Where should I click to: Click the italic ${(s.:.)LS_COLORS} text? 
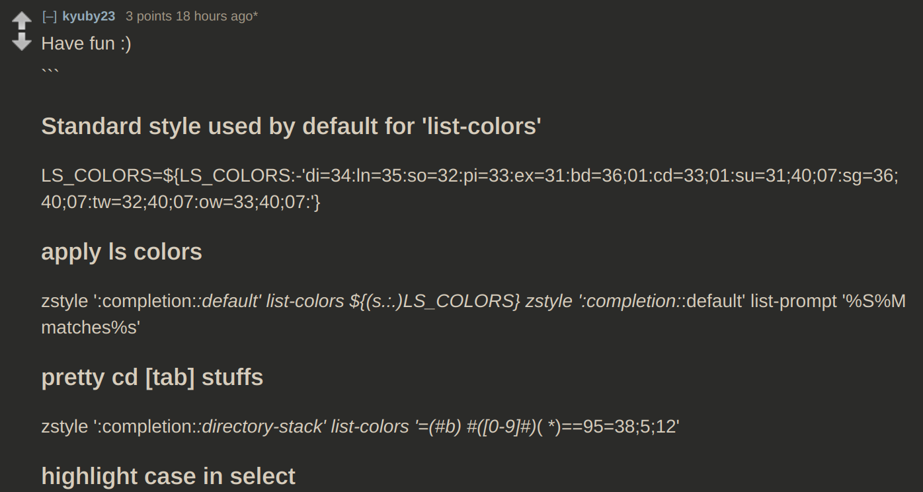435,301
